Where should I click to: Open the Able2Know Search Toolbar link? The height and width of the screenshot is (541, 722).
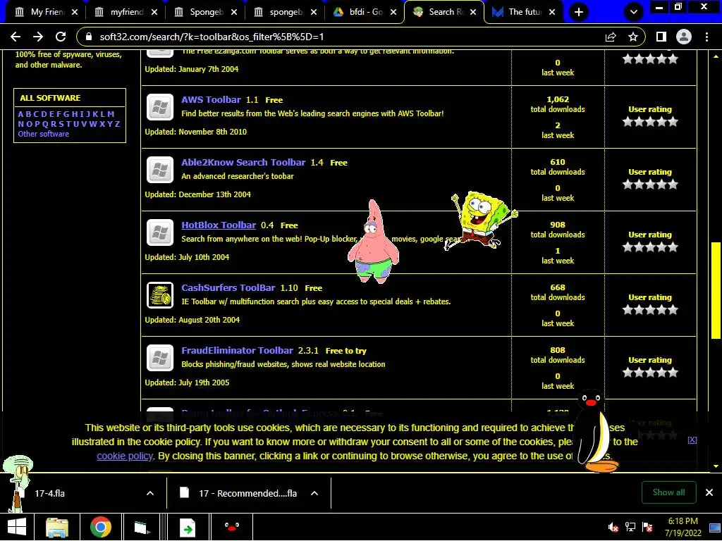coord(243,162)
